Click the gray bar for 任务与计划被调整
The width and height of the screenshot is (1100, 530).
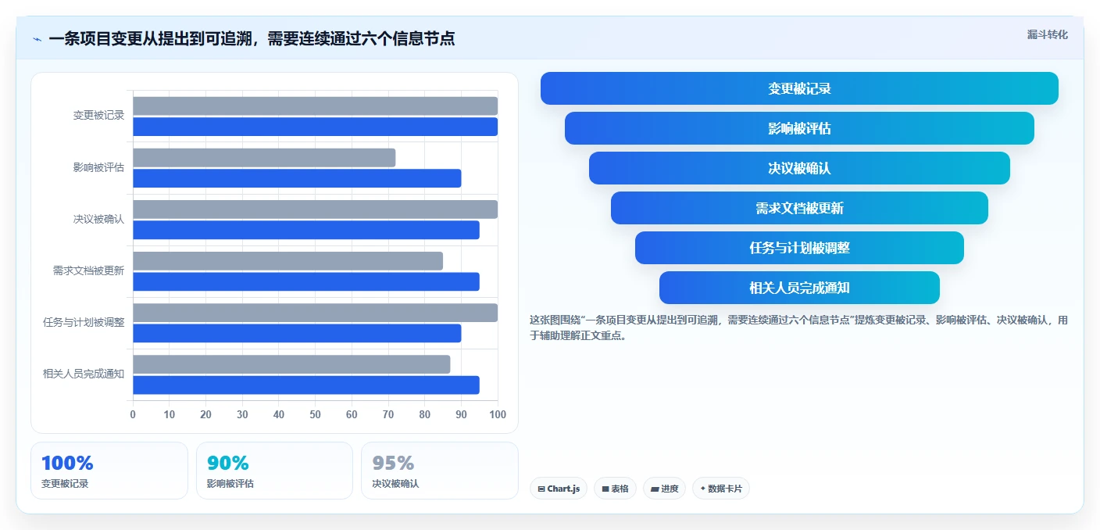coord(315,313)
